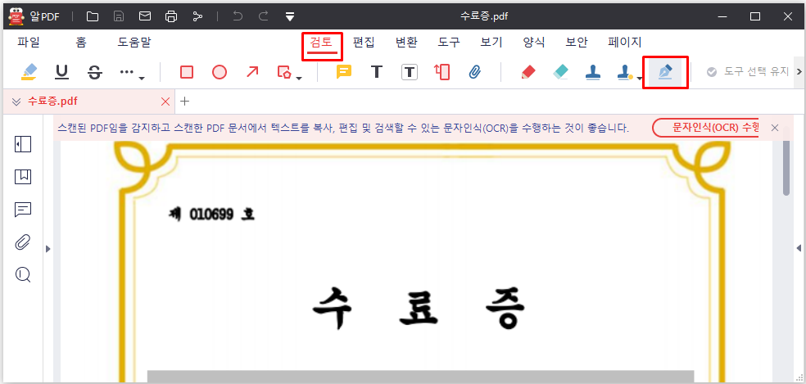Select the Text box tool

(x=410, y=72)
